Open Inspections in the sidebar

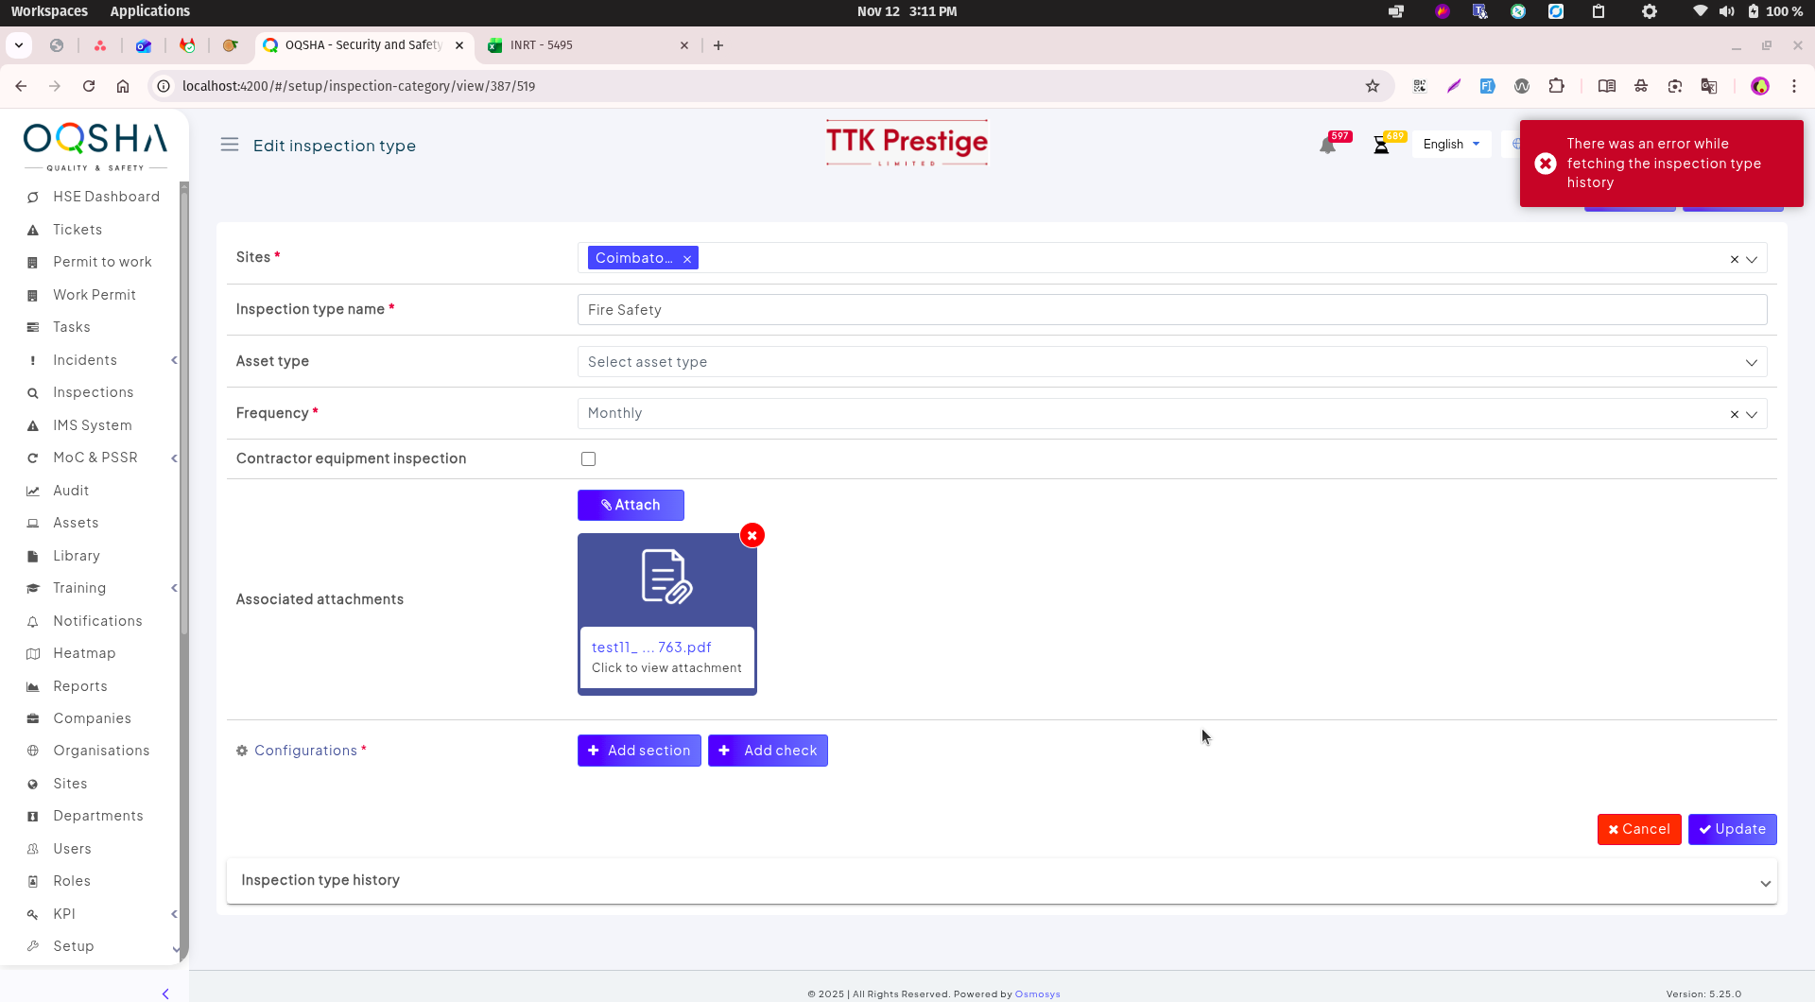tap(93, 392)
